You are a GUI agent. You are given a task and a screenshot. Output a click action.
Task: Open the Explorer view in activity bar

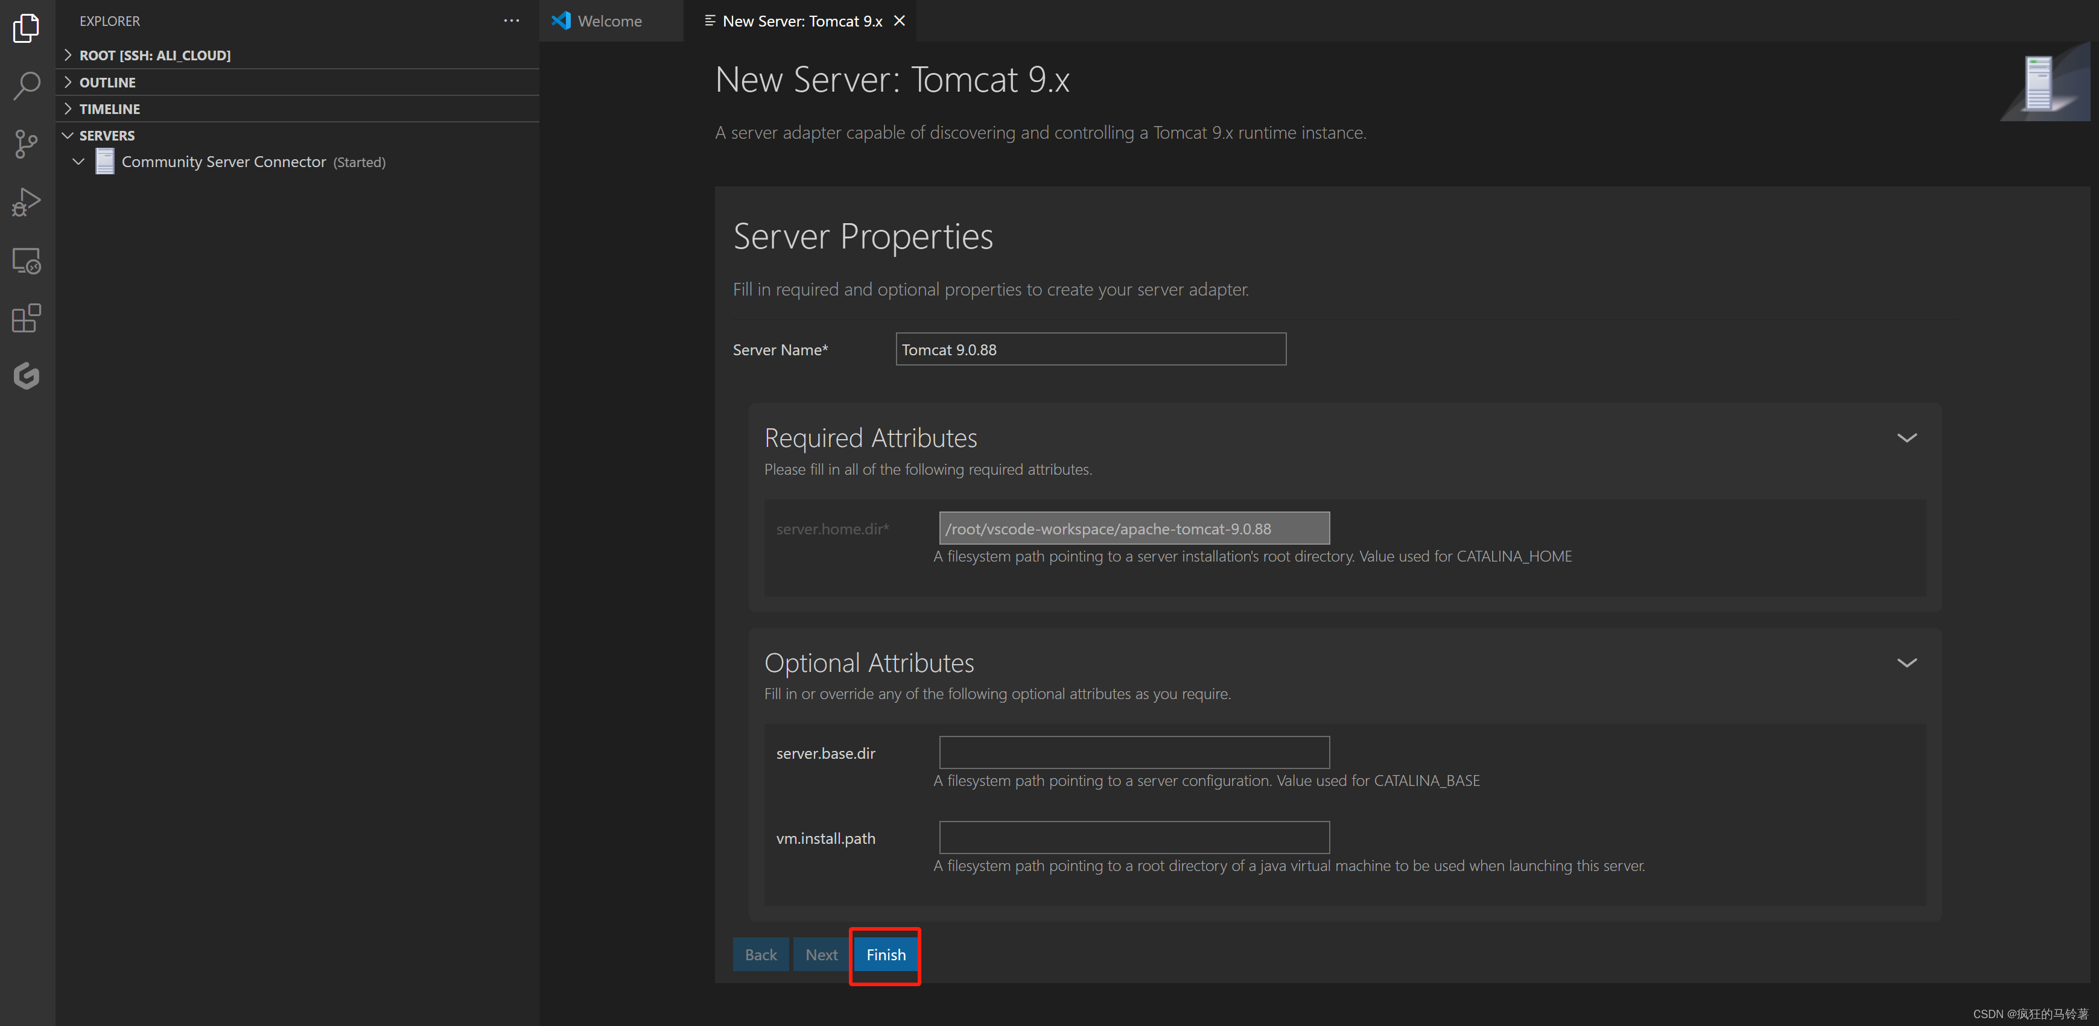26,28
